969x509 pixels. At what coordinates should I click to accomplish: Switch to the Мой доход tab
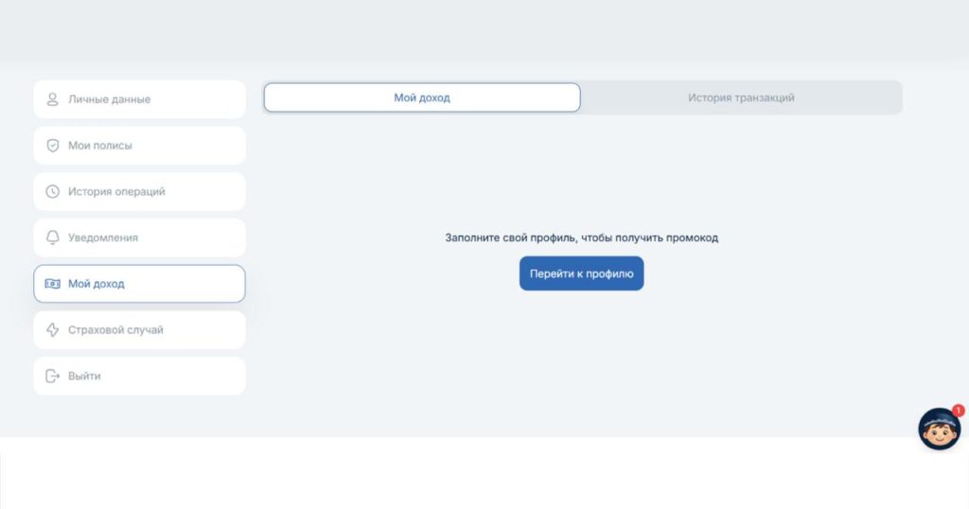click(x=421, y=97)
